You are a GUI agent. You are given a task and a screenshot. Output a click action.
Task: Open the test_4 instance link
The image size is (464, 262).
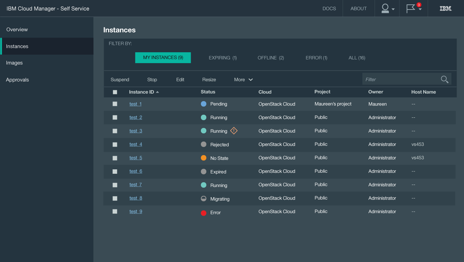136,144
